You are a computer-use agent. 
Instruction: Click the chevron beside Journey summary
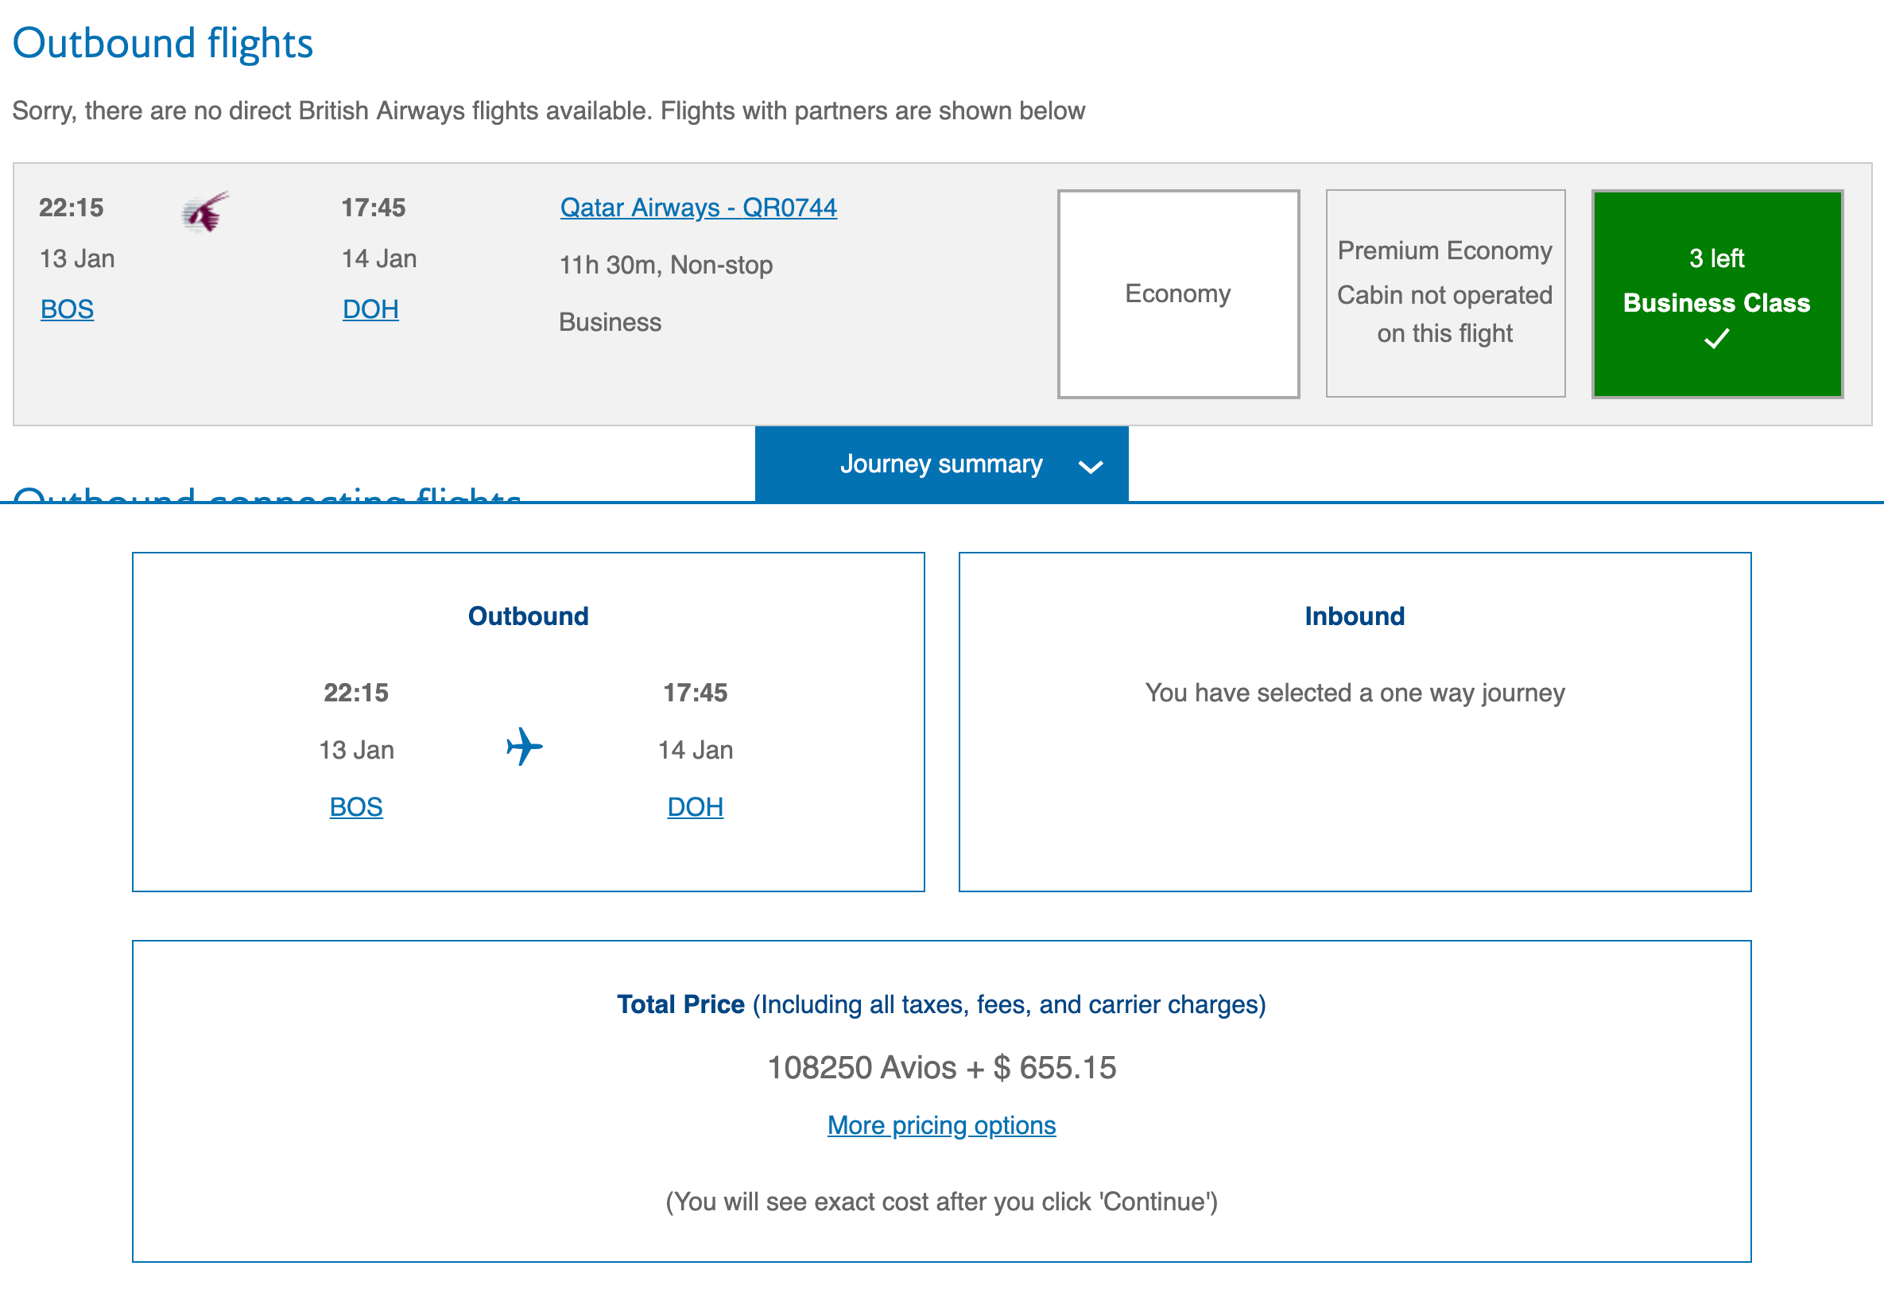[x=1091, y=467]
